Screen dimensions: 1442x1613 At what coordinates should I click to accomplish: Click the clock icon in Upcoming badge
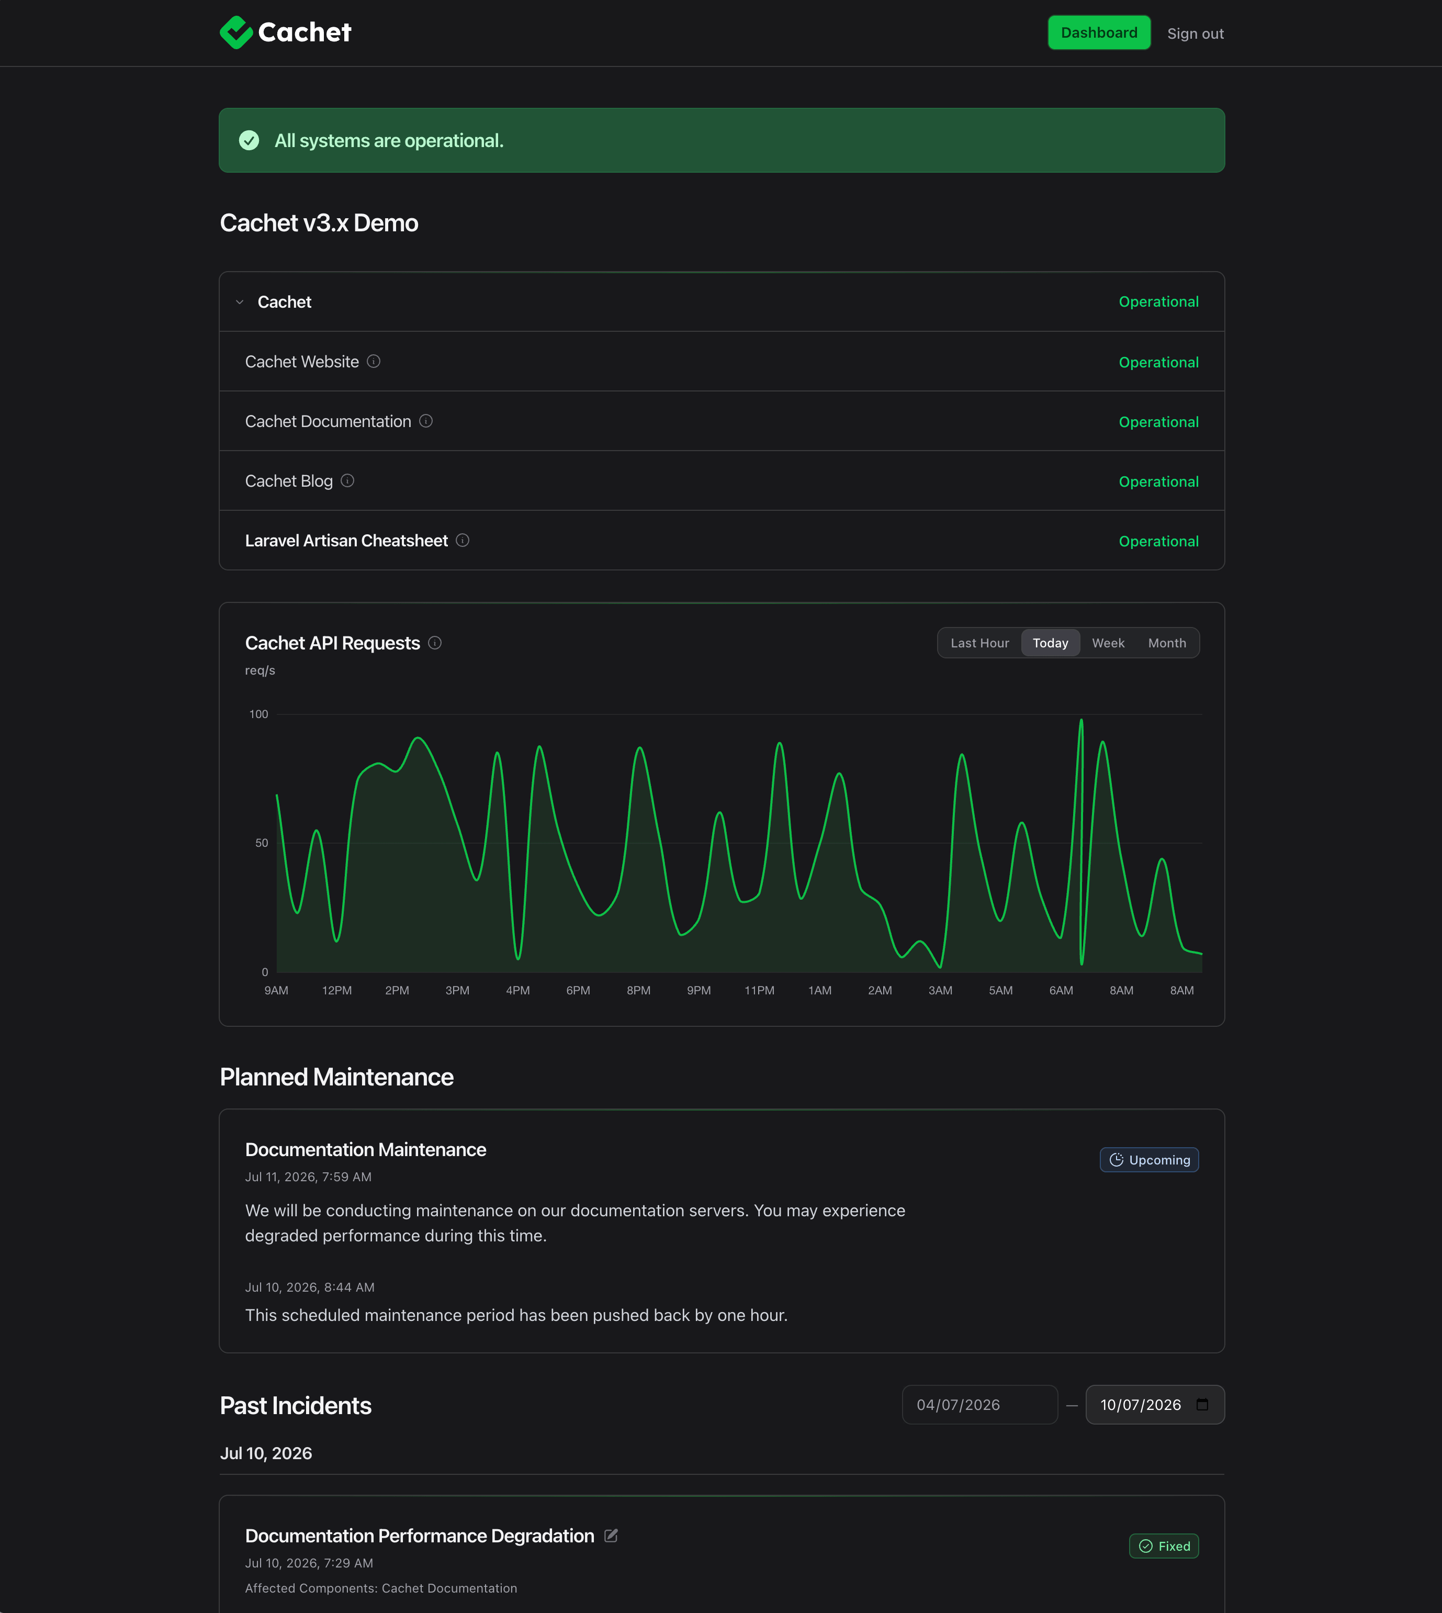(1117, 1160)
